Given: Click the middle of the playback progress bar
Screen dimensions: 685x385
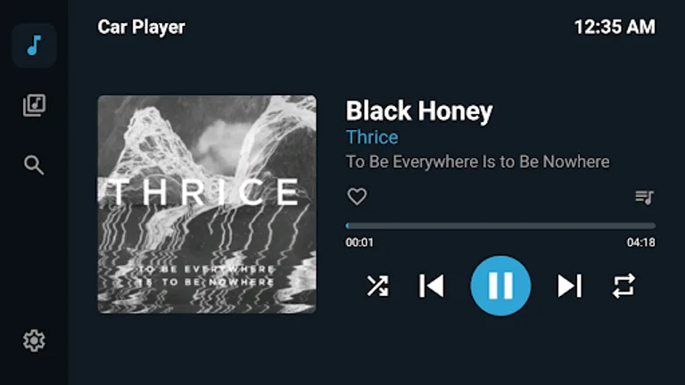Looking at the screenshot, I should 500,225.
